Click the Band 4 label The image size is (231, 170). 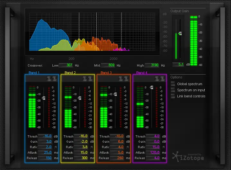point(142,73)
